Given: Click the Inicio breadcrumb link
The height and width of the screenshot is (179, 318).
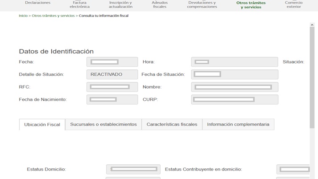Looking at the screenshot, I should pos(23,16).
